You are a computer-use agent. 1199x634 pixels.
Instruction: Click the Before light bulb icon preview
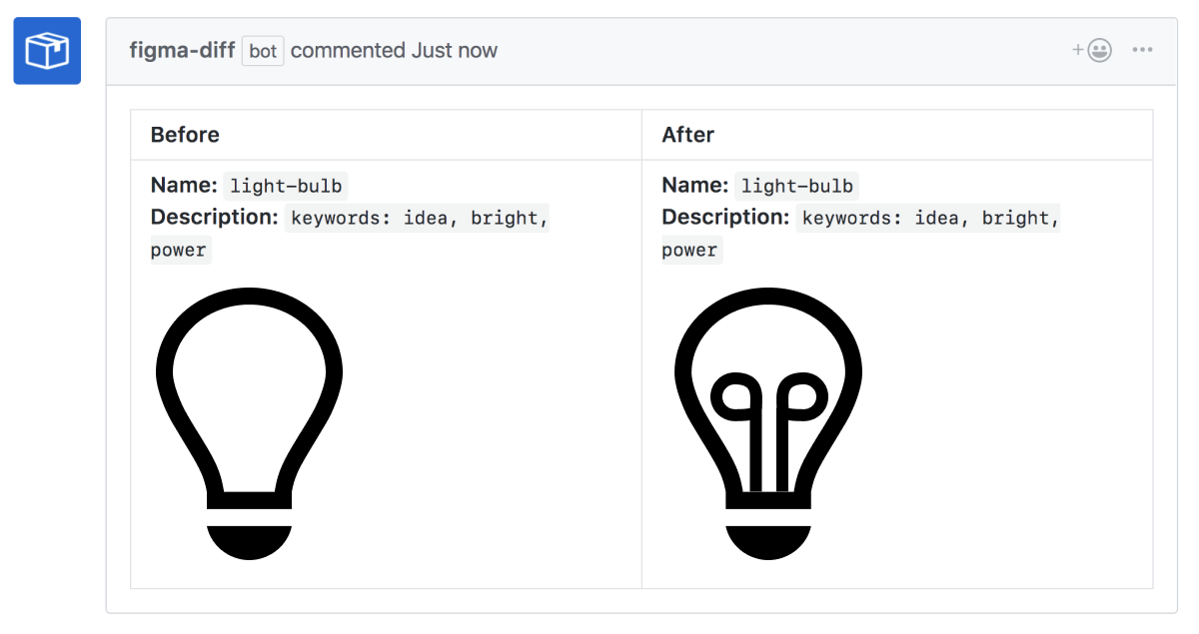point(250,422)
